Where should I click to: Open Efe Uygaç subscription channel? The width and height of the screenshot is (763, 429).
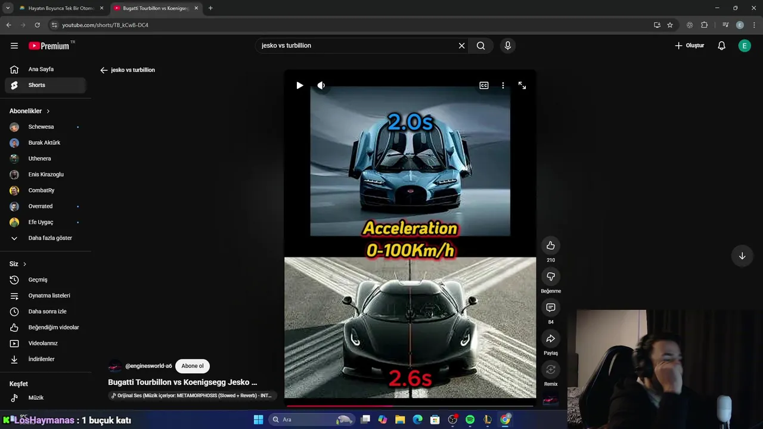point(46,222)
